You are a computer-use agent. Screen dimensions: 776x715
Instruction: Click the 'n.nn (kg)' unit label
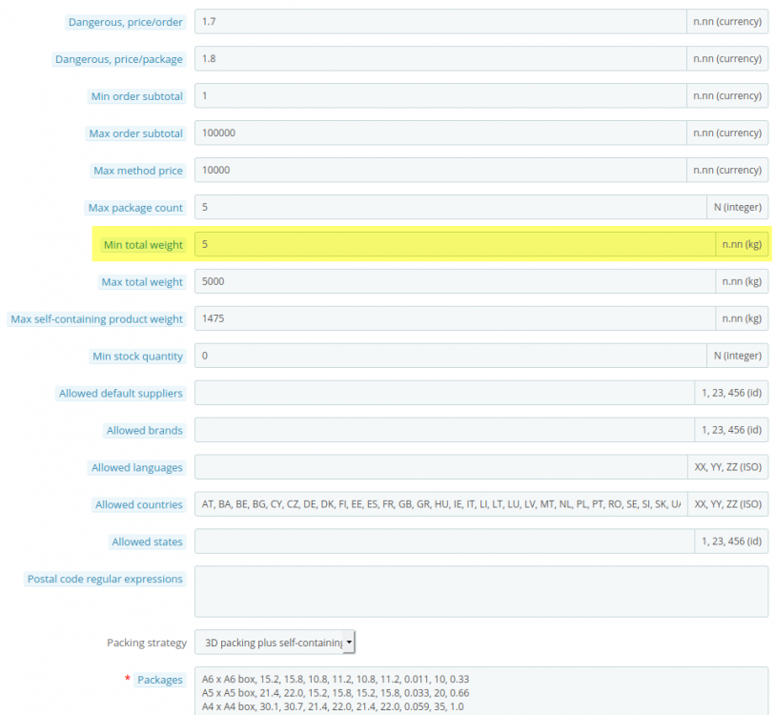(742, 244)
